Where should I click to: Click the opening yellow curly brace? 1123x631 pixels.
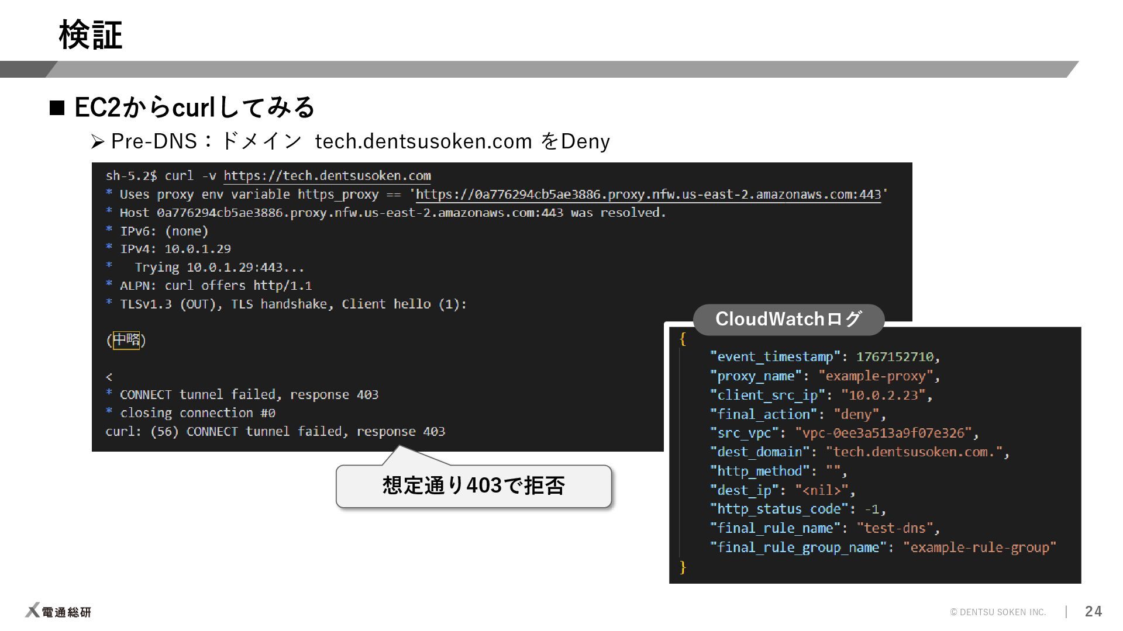click(683, 339)
